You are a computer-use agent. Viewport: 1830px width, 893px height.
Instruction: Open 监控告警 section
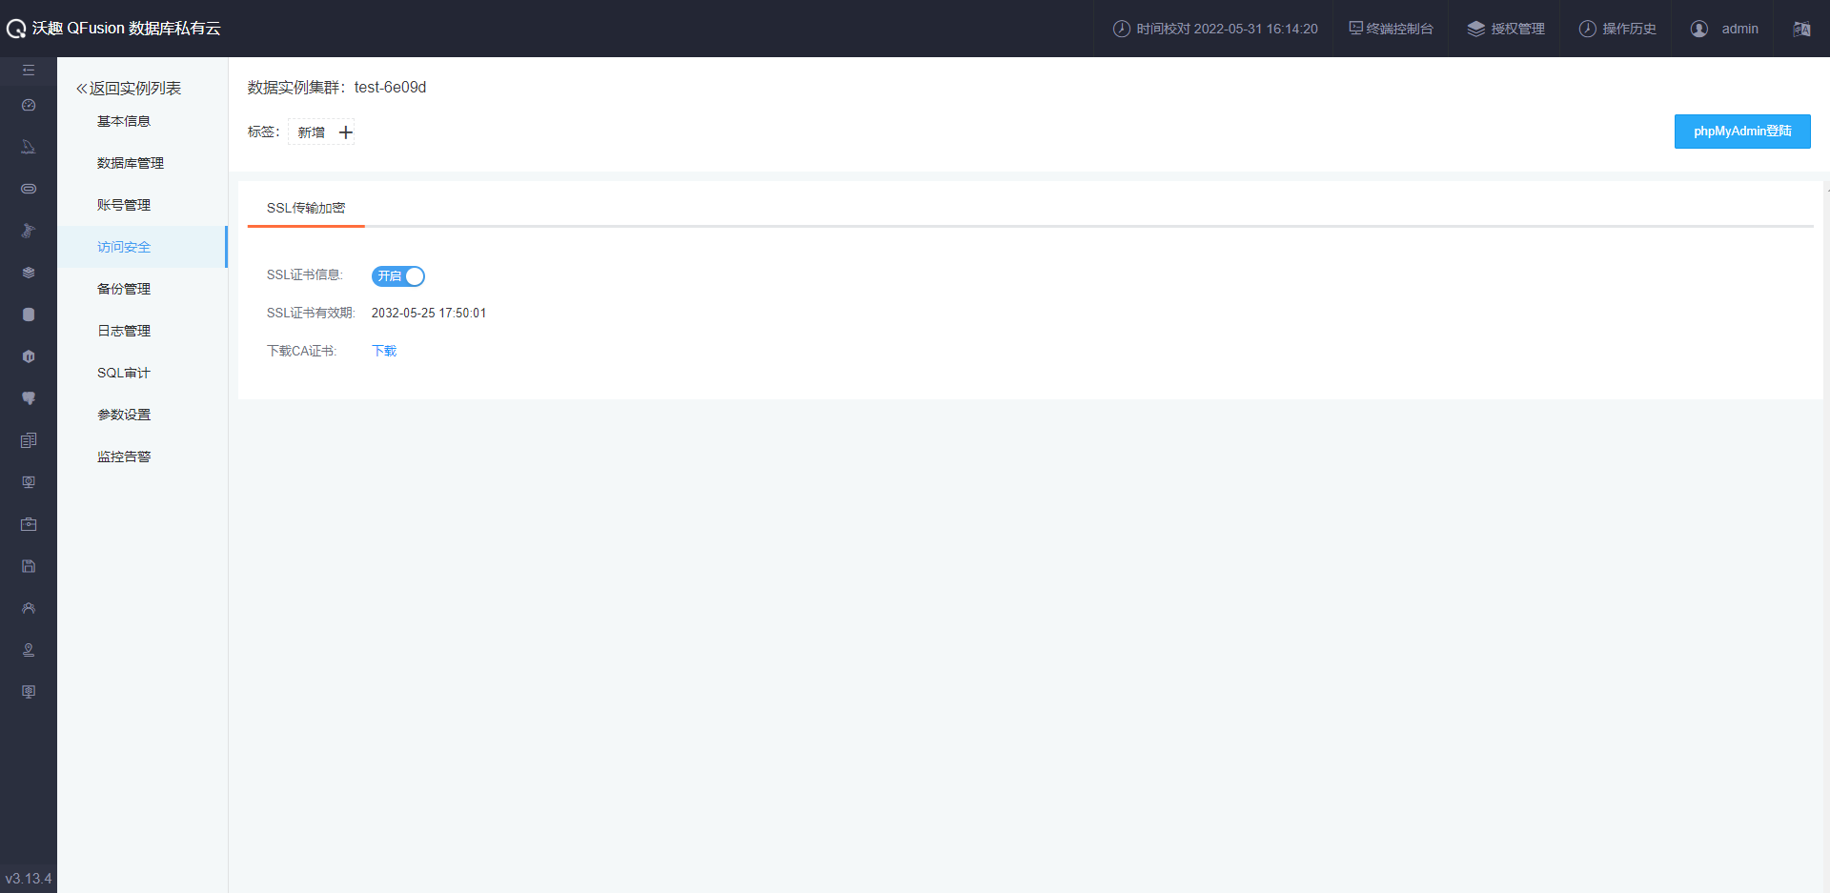(124, 457)
